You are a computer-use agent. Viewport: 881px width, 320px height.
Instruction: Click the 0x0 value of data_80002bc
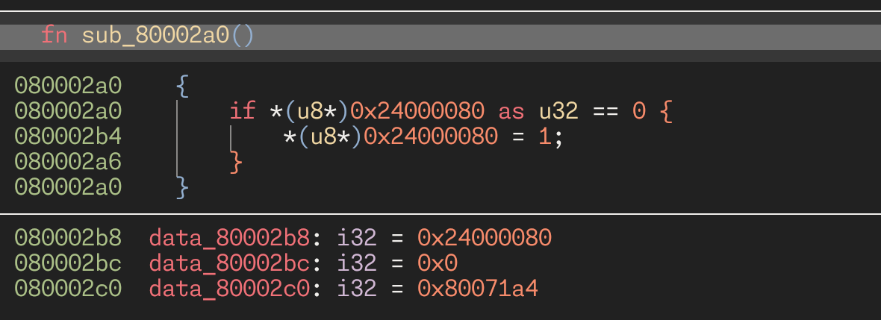pos(437,263)
